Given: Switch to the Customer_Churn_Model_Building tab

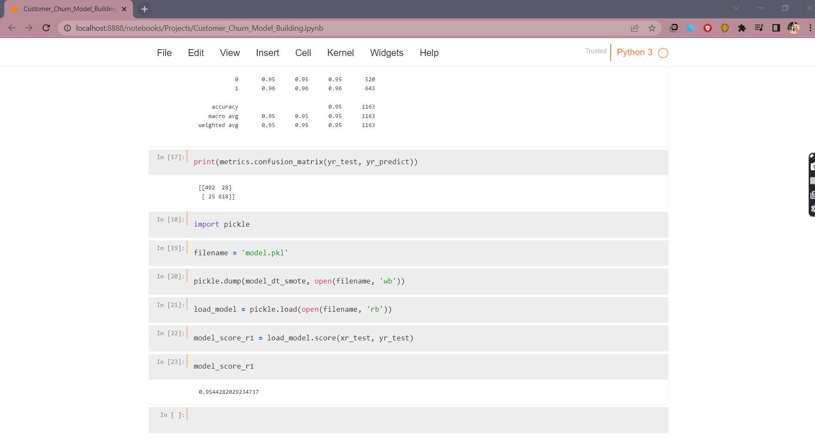Looking at the screenshot, I should [69, 9].
